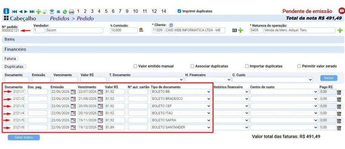345x149 pixels.
Task: Go to the first record
Action: tap(14, 11)
